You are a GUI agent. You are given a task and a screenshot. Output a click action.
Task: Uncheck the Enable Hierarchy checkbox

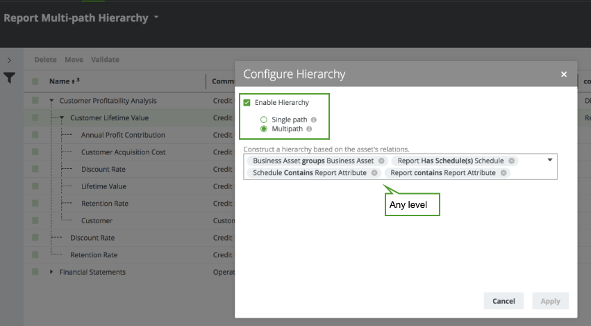tap(247, 102)
